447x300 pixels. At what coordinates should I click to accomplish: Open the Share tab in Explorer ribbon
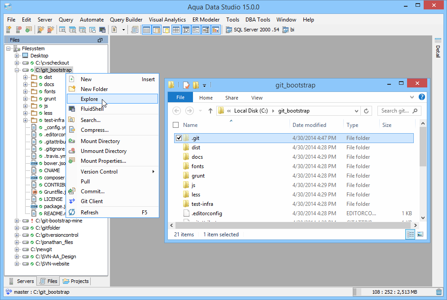[x=232, y=98]
